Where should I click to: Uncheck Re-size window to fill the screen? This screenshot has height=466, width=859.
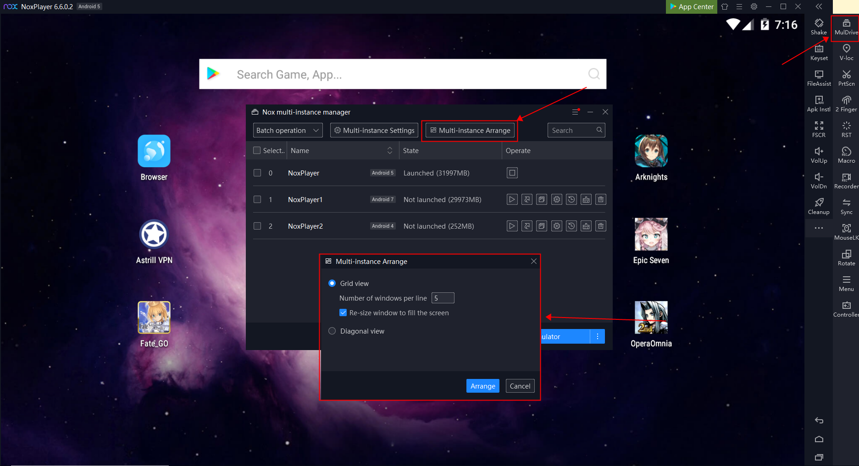[x=343, y=312]
